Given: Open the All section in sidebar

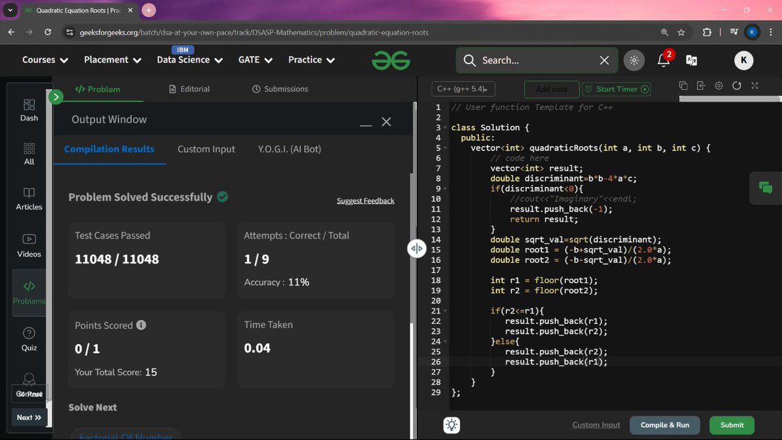Looking at the screenshot, I should click(29, 154).
